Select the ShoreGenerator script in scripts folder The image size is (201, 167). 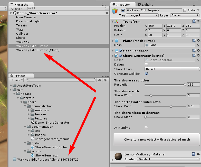point(45,155)
